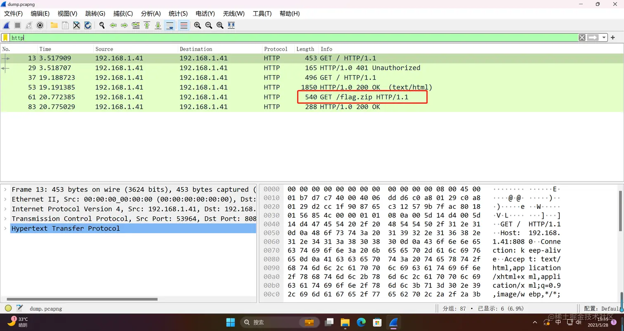Go to previous packet green left arrow

(113, 26)
